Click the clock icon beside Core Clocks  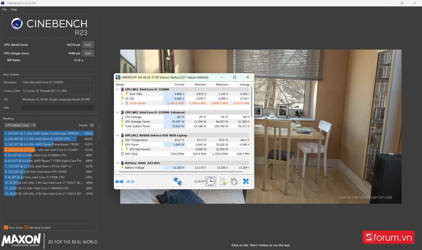pyautogui.click(x=127, y=103)
